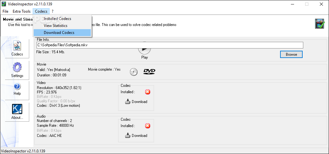329x154 pixels.
Task: Select the Duration : 00:01:09 text
Action: (52, 75)
